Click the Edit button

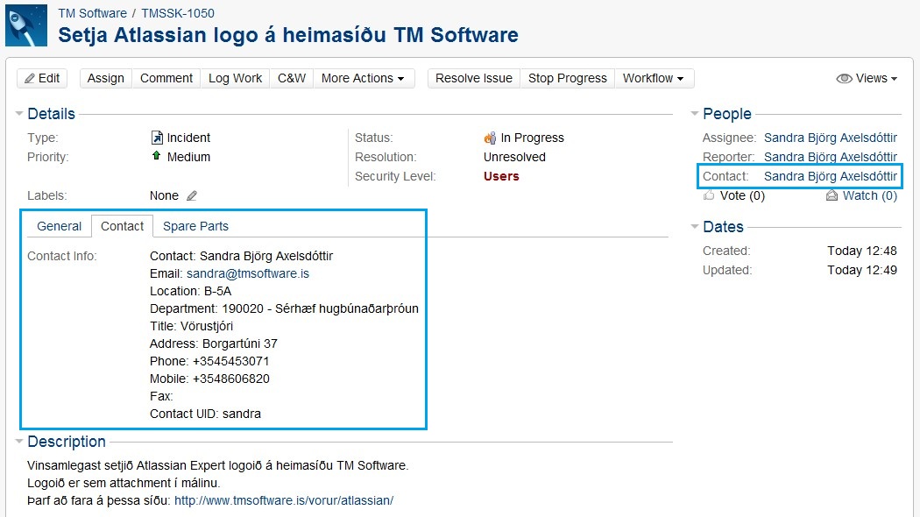coord(42,78)
